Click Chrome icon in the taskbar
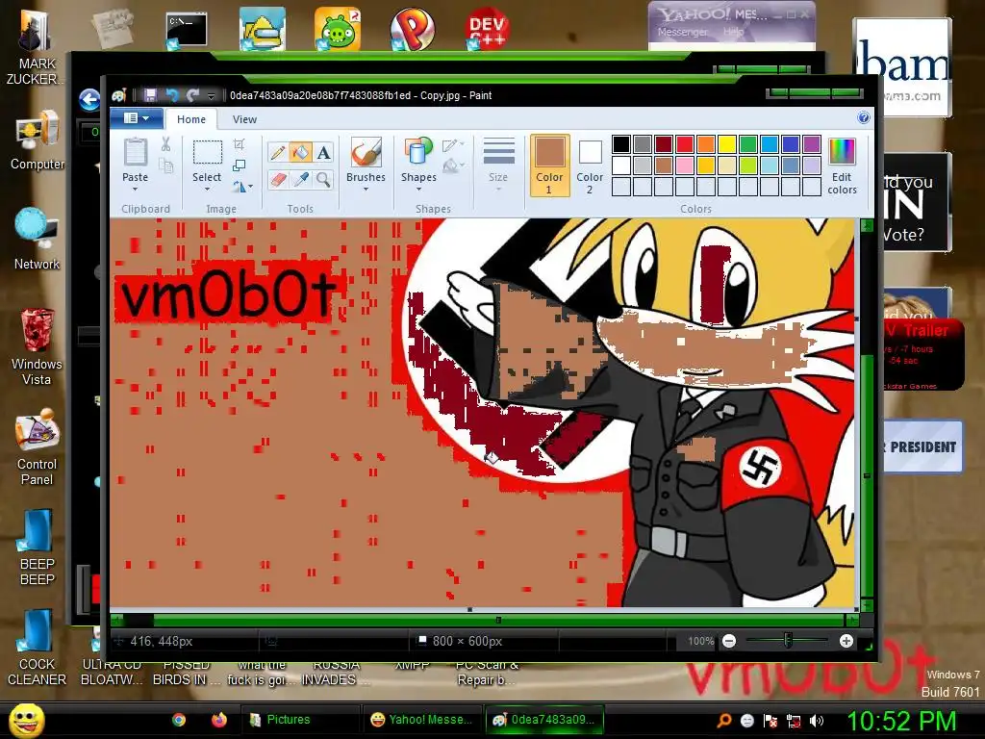985x739 pixels. pyautogui.click(x=179, y=720)
